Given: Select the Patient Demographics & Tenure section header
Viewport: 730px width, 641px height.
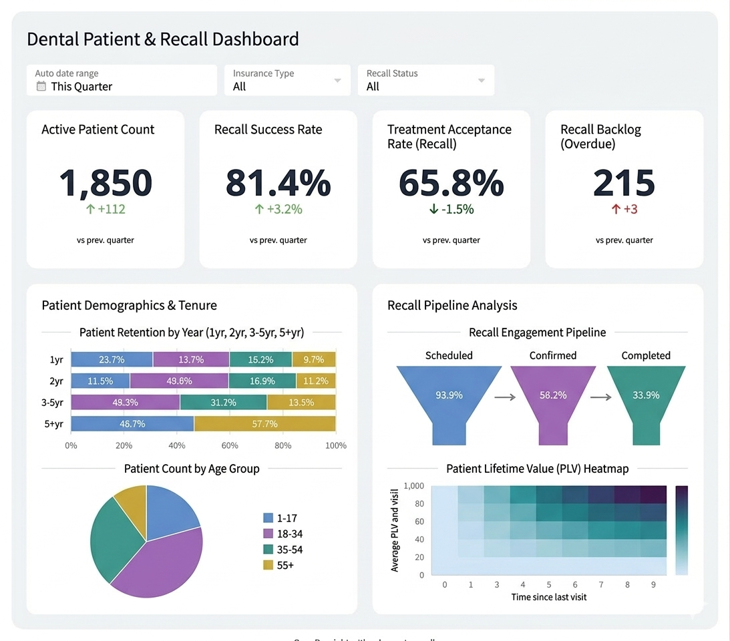Looking at the screenshot, I should tap(129, 305).
